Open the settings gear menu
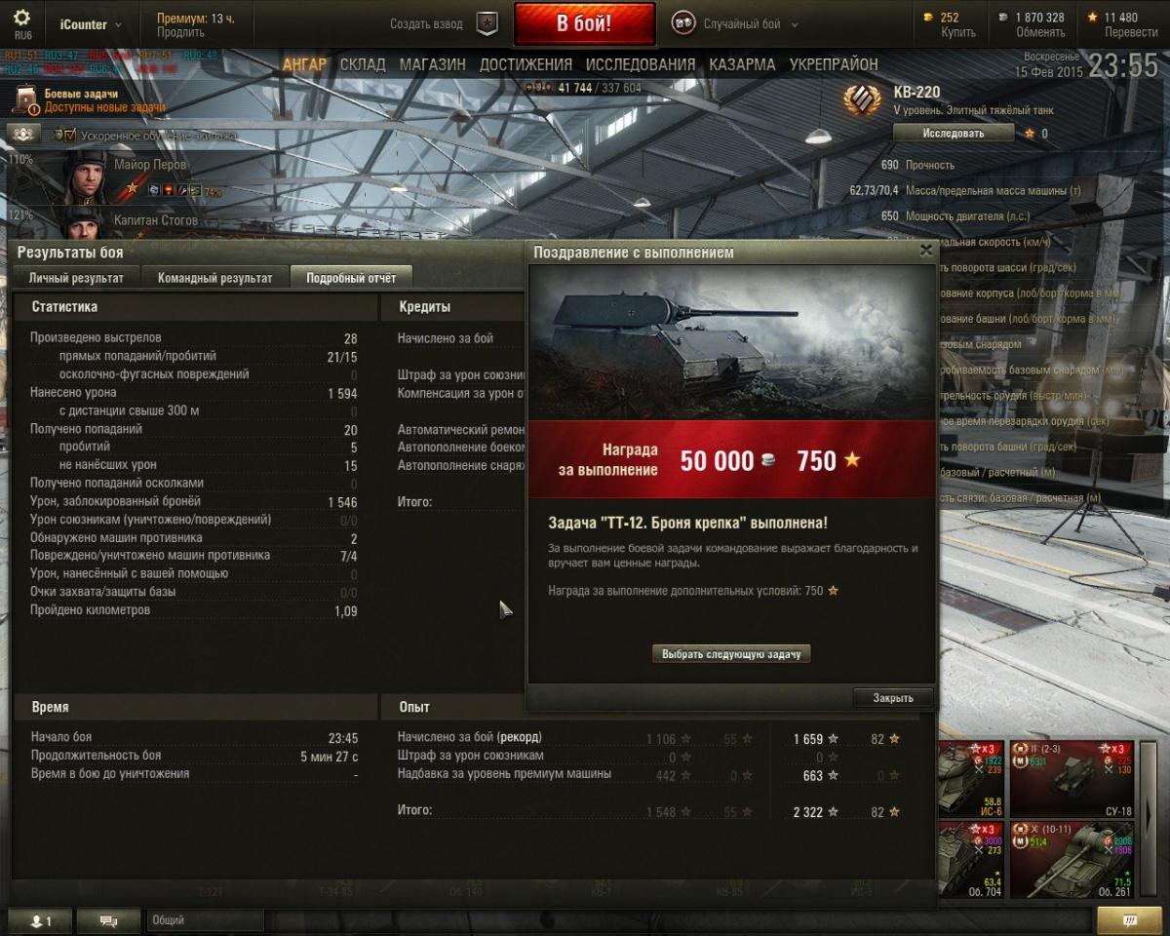 pos(21,19)
